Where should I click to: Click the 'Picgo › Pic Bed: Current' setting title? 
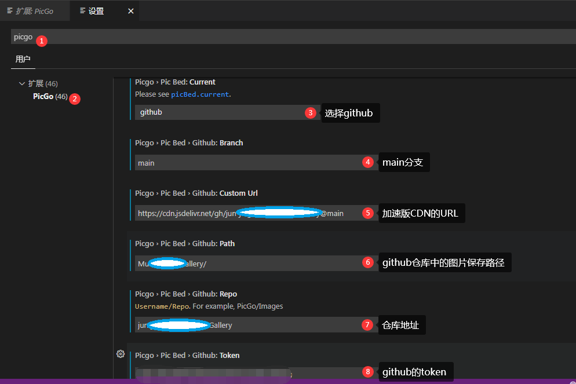coord(175,82)
